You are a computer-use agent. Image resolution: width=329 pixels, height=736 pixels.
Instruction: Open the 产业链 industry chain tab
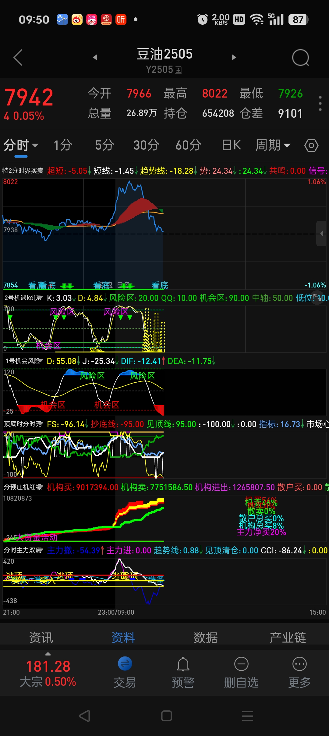click(x=288, y=638)
